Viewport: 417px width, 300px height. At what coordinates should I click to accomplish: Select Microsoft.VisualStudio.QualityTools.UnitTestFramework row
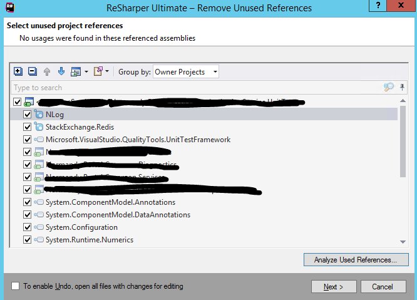click(x=204, y=140)
